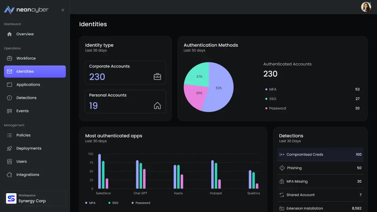Click the Applications window icon
377x212 pixels.
pyautogui.click(x=9, y=85)
